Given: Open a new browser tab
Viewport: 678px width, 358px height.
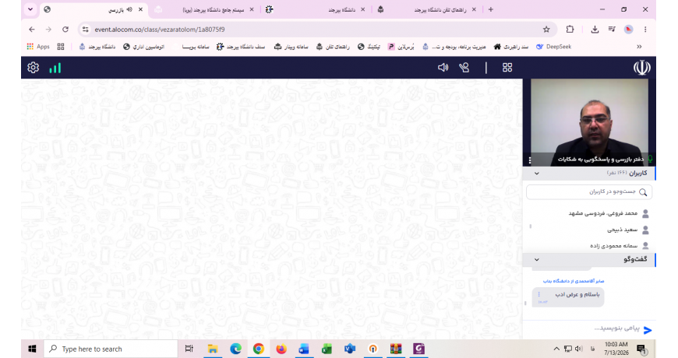Looking at the screenshot, I should (x=490, y=9).
